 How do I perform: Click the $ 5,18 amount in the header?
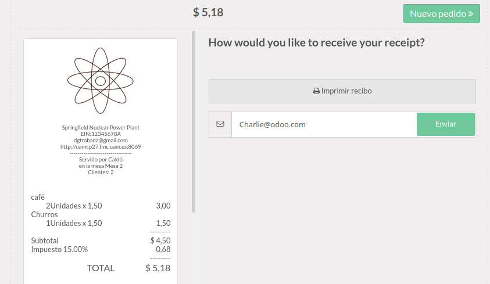pos(208,12)
